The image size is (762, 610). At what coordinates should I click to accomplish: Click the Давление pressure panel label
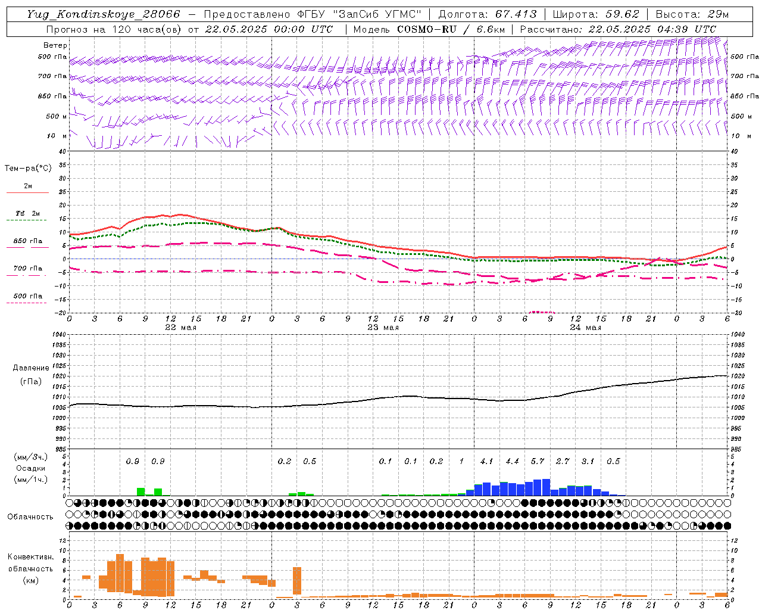pyautogui.click(x=30, y=368)
